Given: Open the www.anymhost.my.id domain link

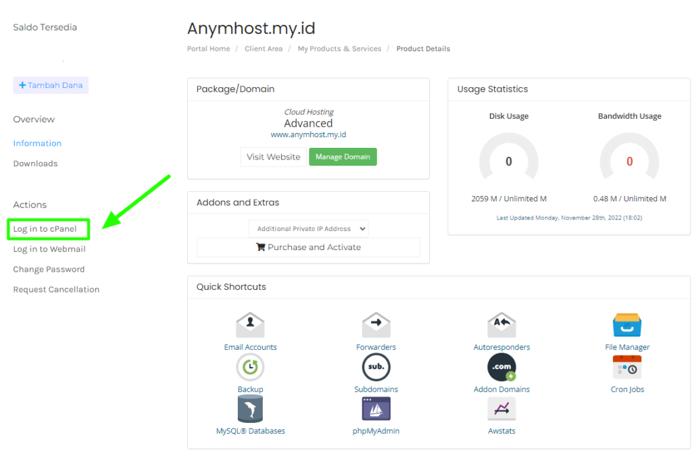Looking at the screenshot, I should coord(308,134).
